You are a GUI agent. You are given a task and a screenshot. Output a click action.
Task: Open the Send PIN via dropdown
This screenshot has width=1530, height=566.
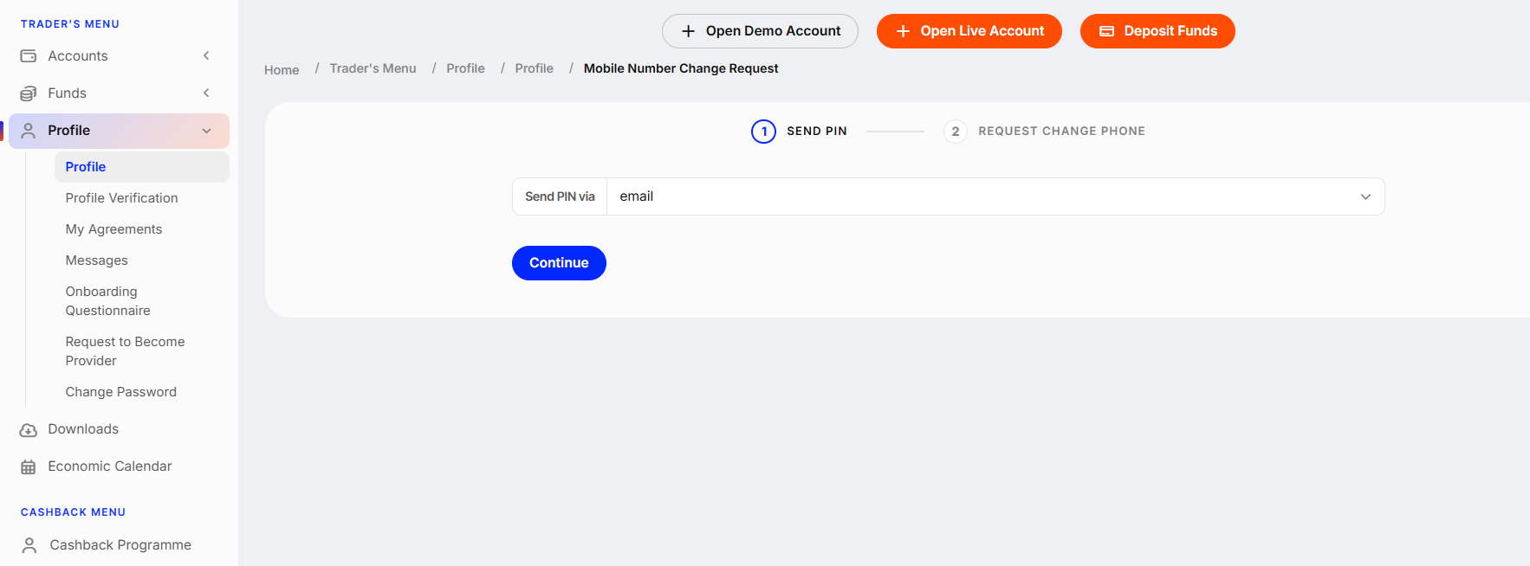coord(995,196)
